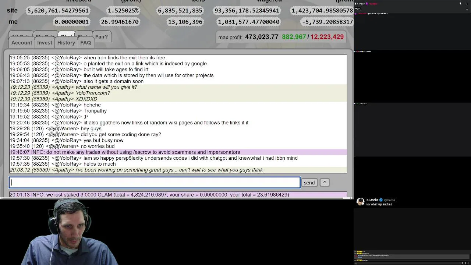Click my invested value 0.00000001
Screen dimensions: 471x265
71,22
